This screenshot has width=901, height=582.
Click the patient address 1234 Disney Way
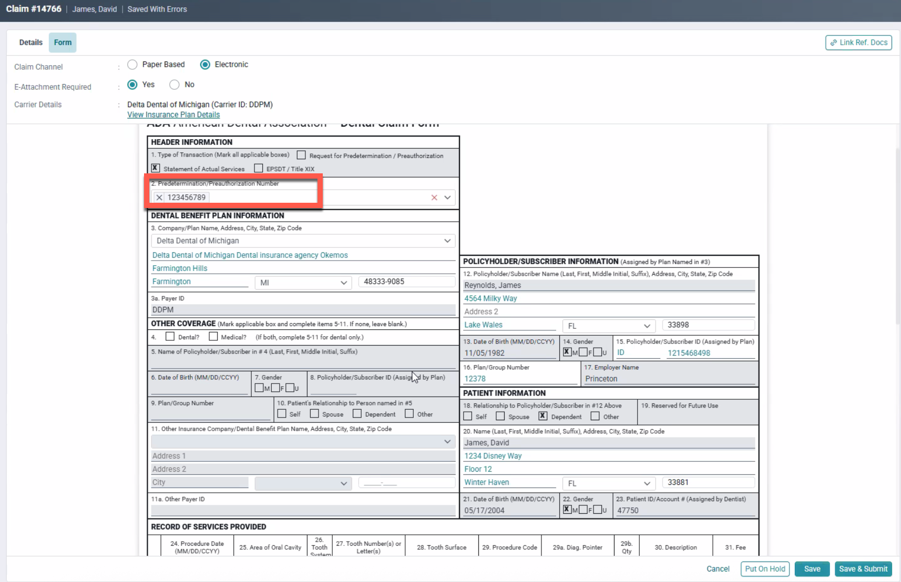tap(609, 456)
